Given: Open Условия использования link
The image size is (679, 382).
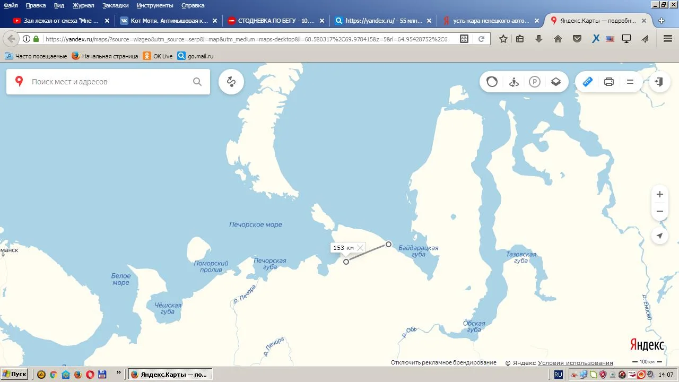Looking at the screenshot, I should tap(576, 363).
